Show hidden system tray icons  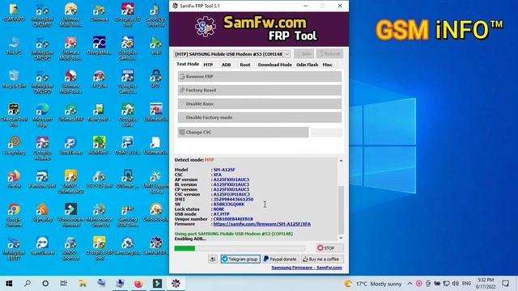pyautogui.click(x=410, y=284)
